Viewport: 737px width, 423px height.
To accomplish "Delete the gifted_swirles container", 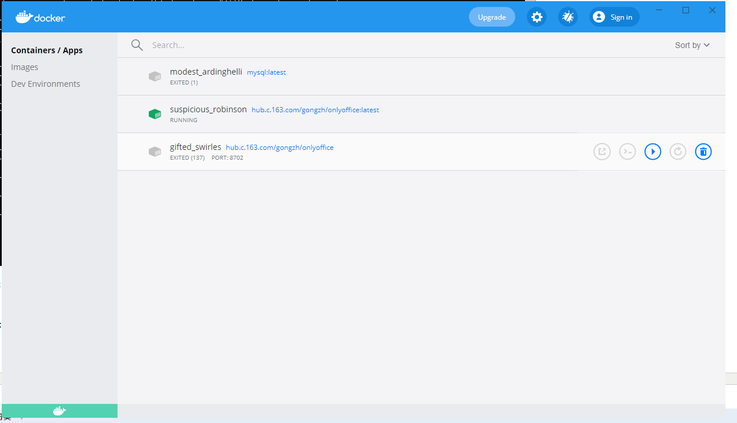I will coord(703,152).
